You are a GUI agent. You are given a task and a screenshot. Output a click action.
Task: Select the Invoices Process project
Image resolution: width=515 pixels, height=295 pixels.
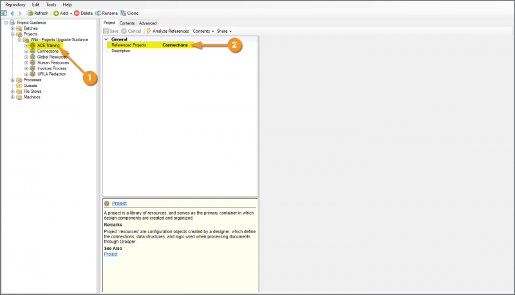click(52, 68)
